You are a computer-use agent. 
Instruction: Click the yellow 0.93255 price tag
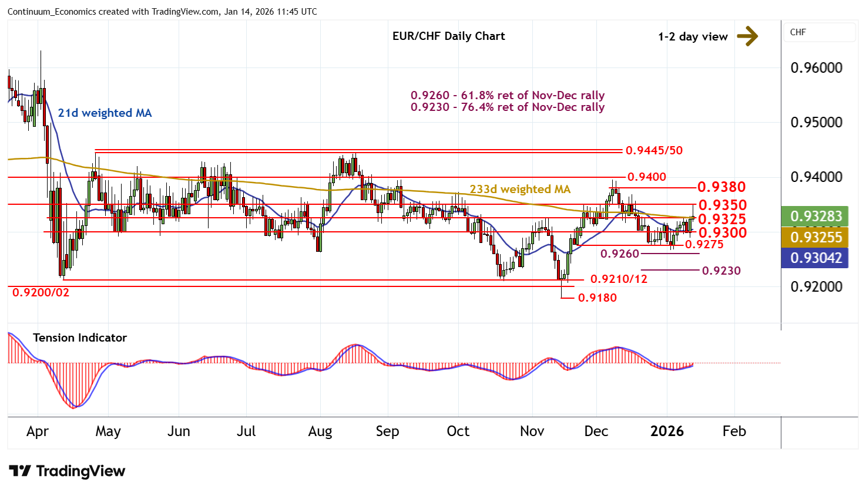pyautogui.click(x=815, y=237)
